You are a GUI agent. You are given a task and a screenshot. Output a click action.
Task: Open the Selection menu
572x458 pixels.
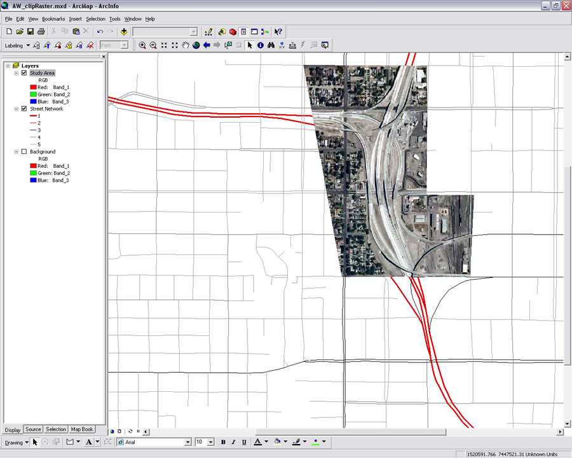point(95,19)
